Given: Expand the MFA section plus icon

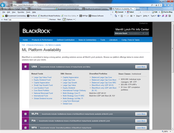Looking at the screenshot, I should tap(25, 128).
